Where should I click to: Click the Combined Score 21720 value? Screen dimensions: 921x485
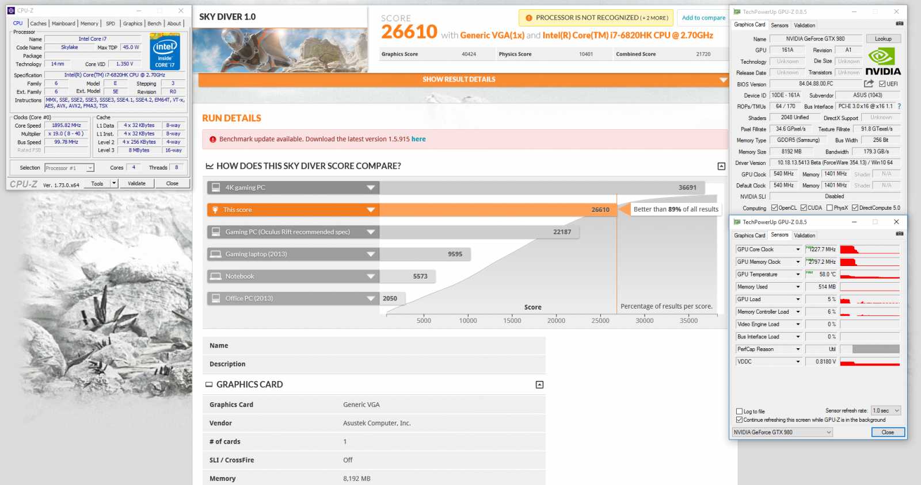[x=703, y=54]
